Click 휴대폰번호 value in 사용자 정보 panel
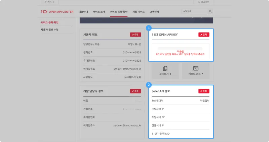The height and width of the screenshot is (142, 269). 132,61
